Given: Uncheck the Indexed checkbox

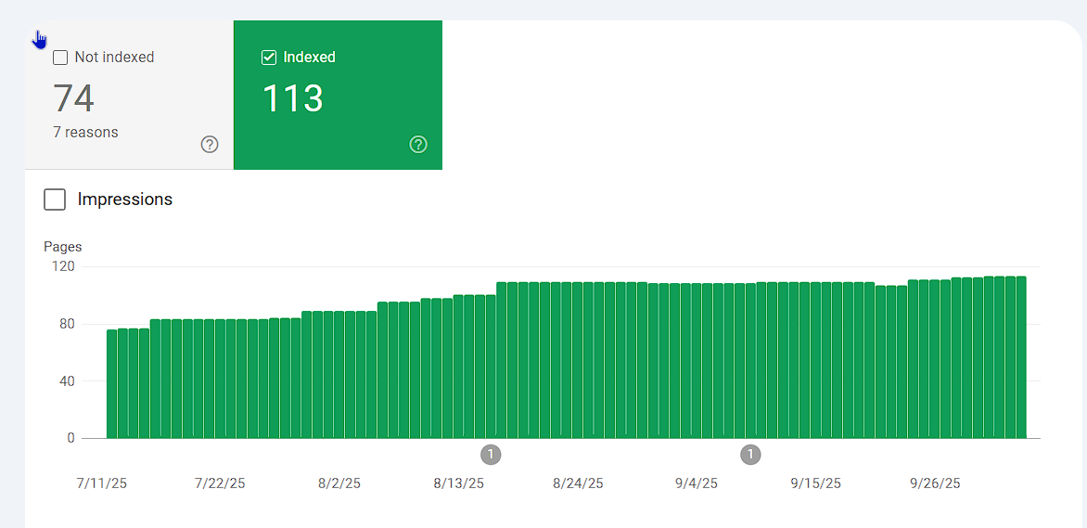Looking at the screenshot, I should point(269,58).
